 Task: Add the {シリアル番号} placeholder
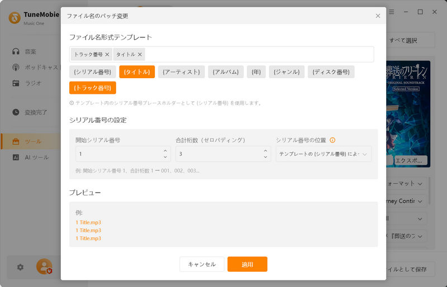click(92, 72)
